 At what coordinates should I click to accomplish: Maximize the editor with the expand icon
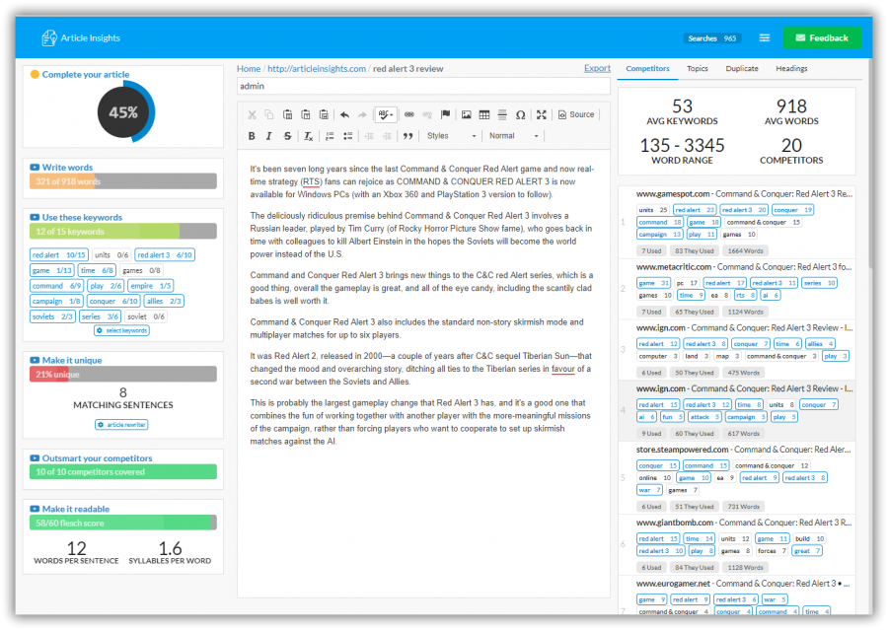click(542, 115)
